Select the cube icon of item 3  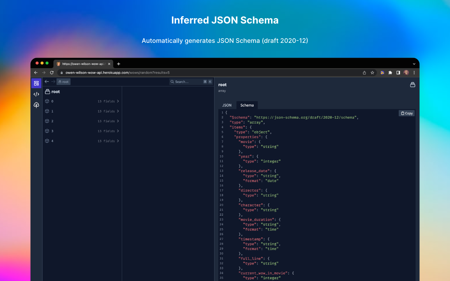[47, 131]
